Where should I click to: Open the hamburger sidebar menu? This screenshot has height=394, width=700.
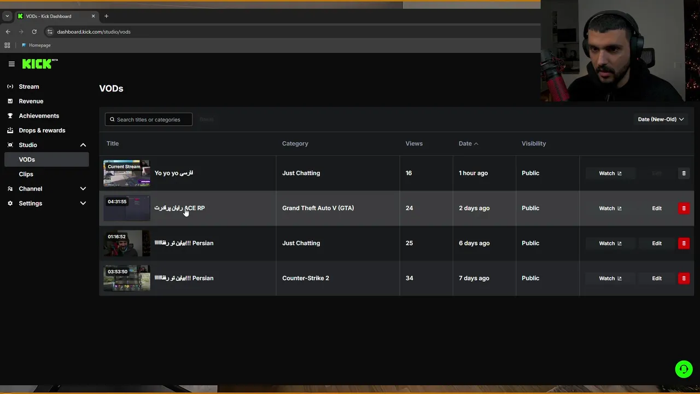11,64
